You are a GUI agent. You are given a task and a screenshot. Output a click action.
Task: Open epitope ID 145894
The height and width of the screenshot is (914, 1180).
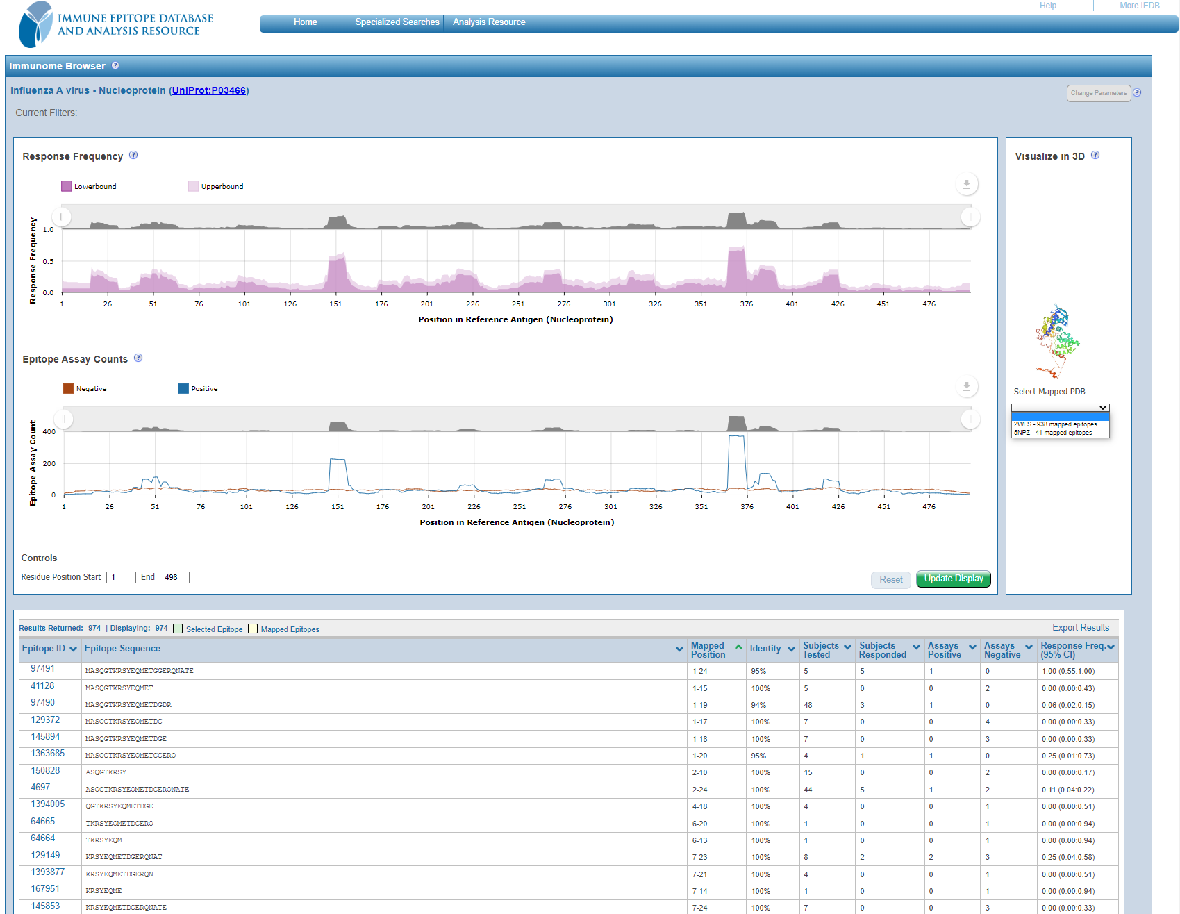[x=45, y=737]
